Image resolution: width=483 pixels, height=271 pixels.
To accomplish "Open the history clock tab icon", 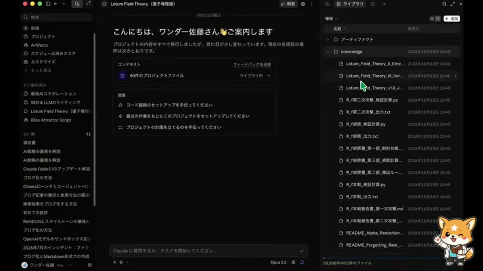I will 373,4.
